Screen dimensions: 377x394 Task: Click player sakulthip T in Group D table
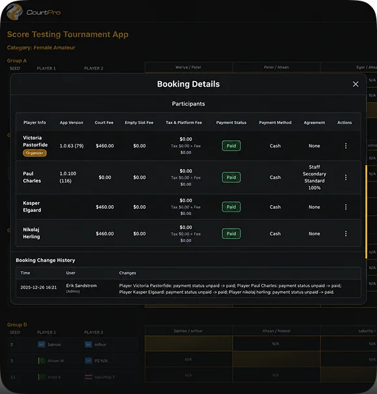tap(105, 377)
